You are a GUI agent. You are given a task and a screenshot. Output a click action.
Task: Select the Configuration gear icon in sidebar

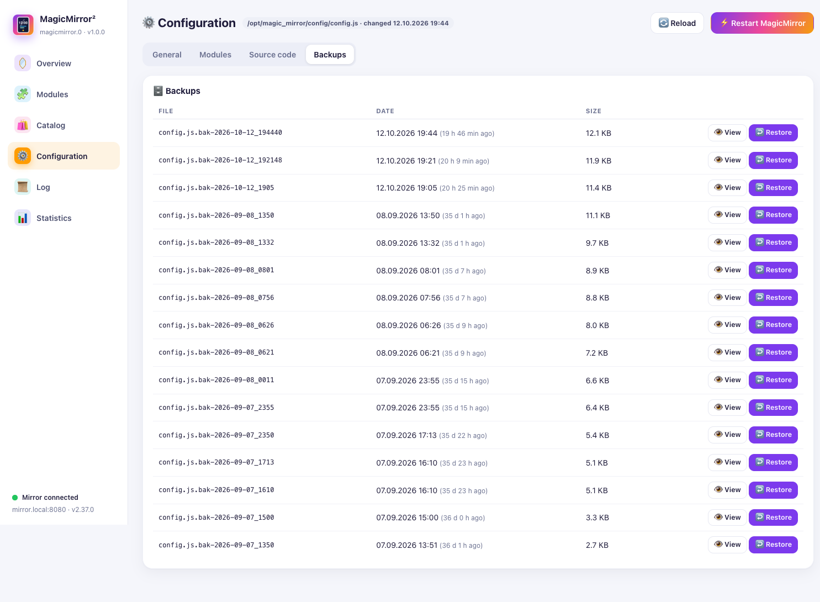pos(23,156)
